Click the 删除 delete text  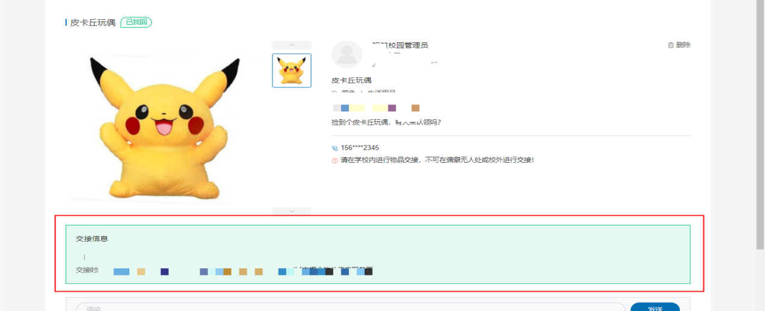point(683,45)
